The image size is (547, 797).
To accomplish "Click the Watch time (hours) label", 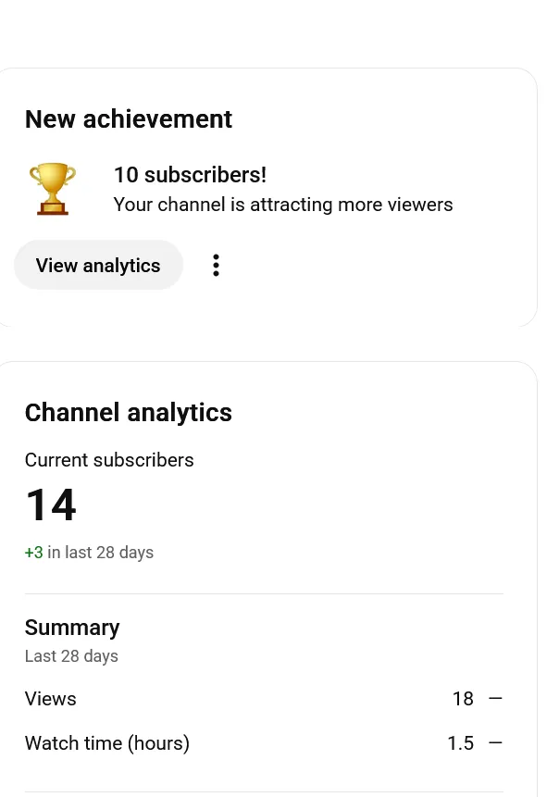I will tap(107, 743).
